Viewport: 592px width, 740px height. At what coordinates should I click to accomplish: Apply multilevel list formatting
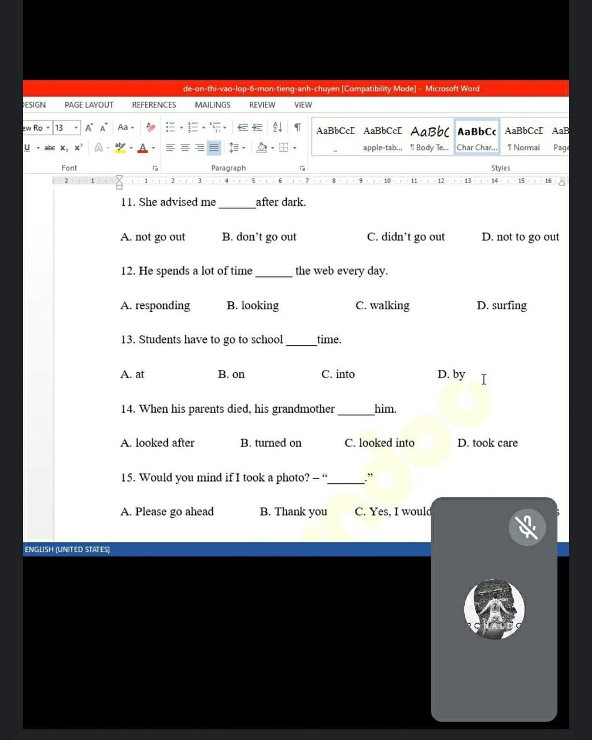click(216, 127)
